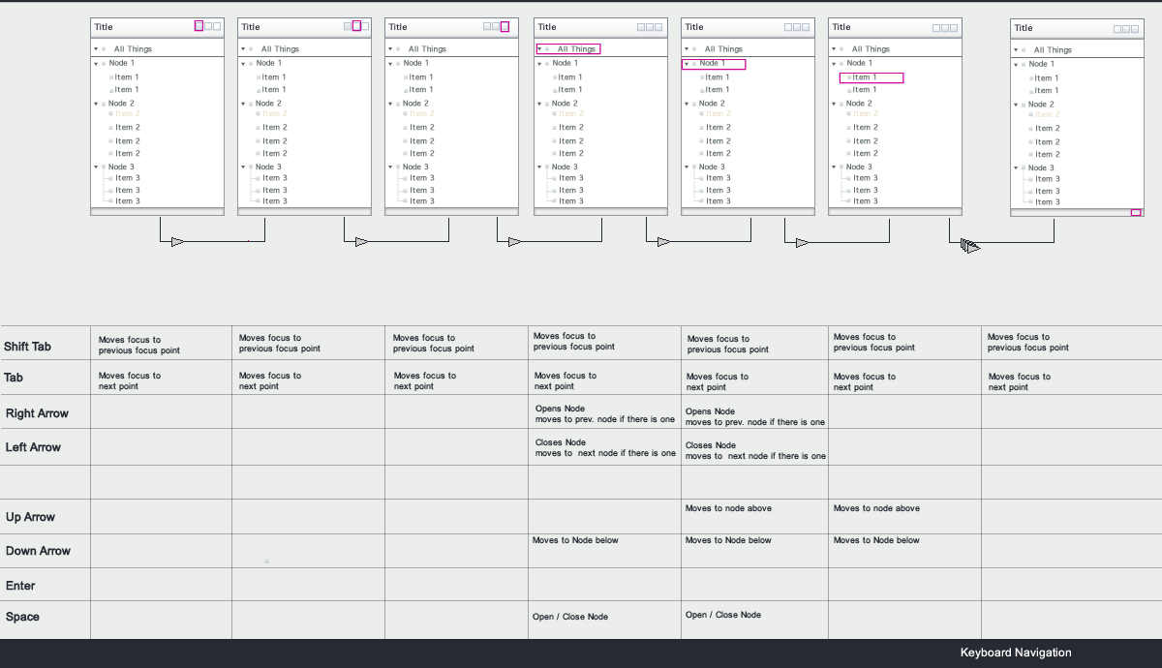The width and height of the screenshot is (1162, 668).
Task: Select the magenta-highlighted Item 1 row
Action: tap(871, 77)
